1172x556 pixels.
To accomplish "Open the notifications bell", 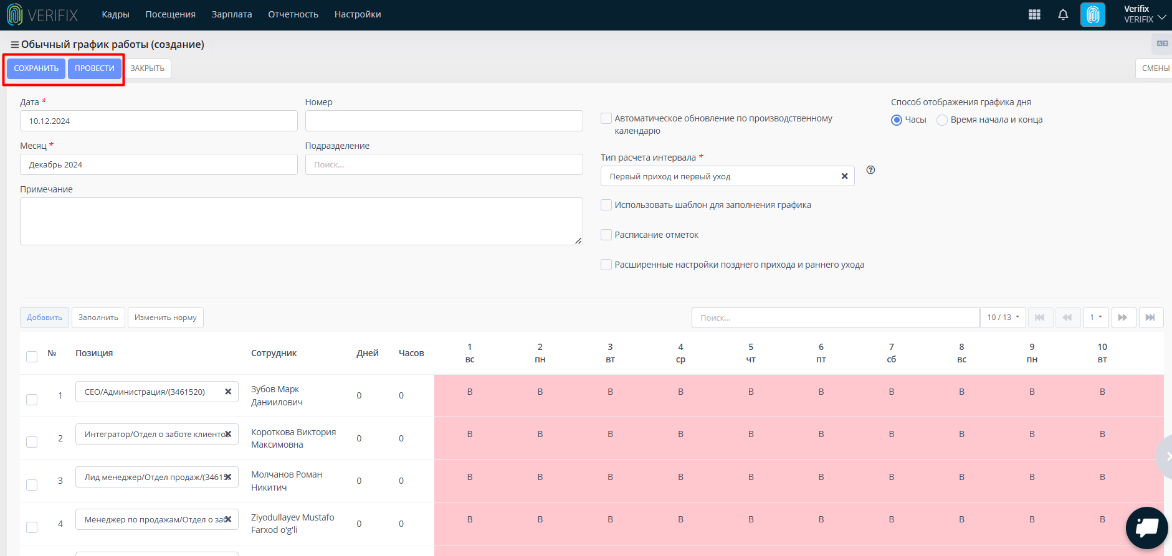I will [x=1063, y=15].
